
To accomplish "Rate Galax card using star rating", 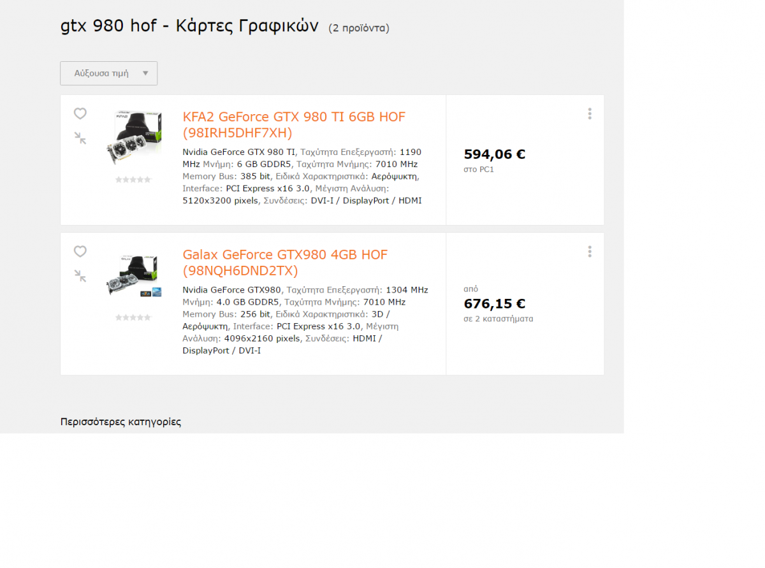I will (133, 317).
